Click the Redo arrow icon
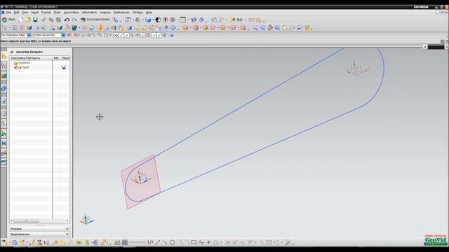 74,20
